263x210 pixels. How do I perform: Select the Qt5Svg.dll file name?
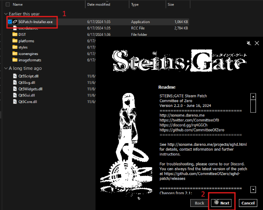[x=27, y=83]
